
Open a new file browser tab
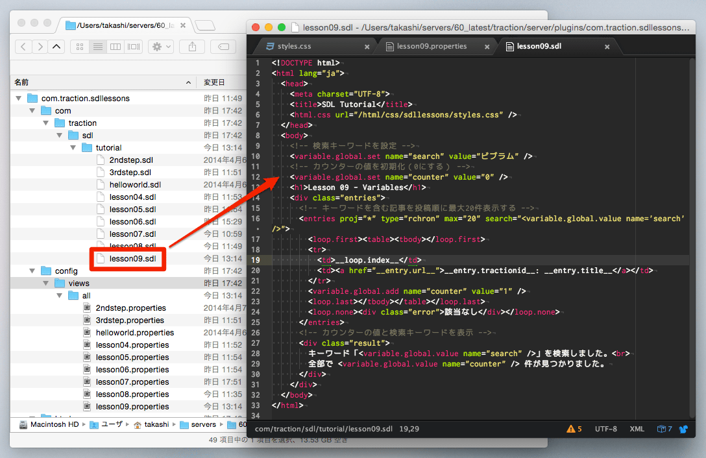click(205, 26)
